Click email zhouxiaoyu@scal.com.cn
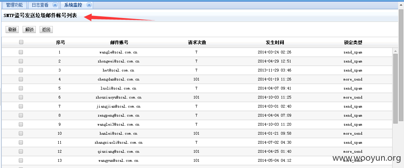 118,97
